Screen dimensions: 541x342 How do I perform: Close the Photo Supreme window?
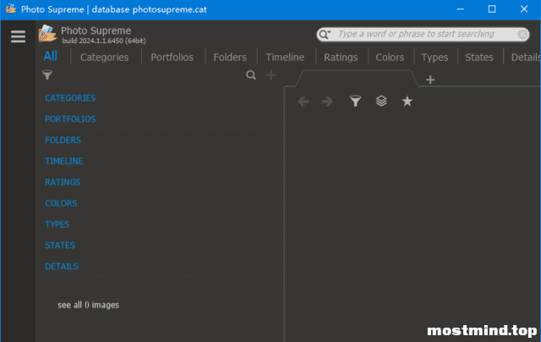[x=524, y=9]
